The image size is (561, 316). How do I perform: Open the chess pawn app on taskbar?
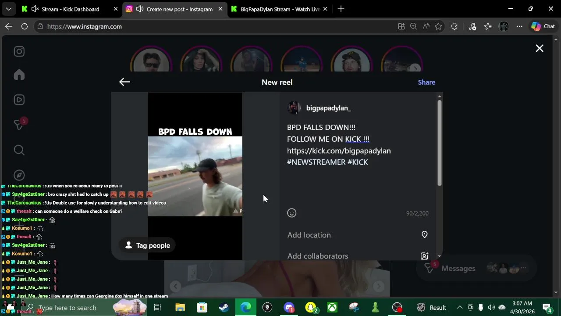(x=375, y=308)
